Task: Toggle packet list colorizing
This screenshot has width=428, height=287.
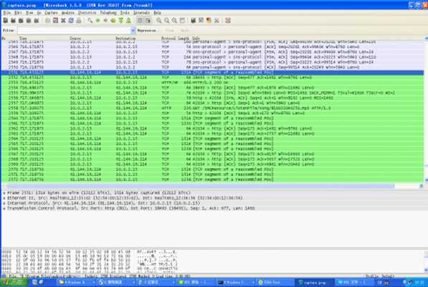Action: (140, 21)
